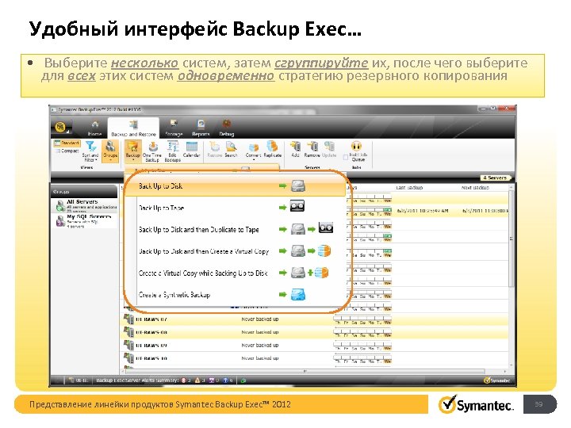Open the Storage tab
571x428 pixels.
coord(174,128)
